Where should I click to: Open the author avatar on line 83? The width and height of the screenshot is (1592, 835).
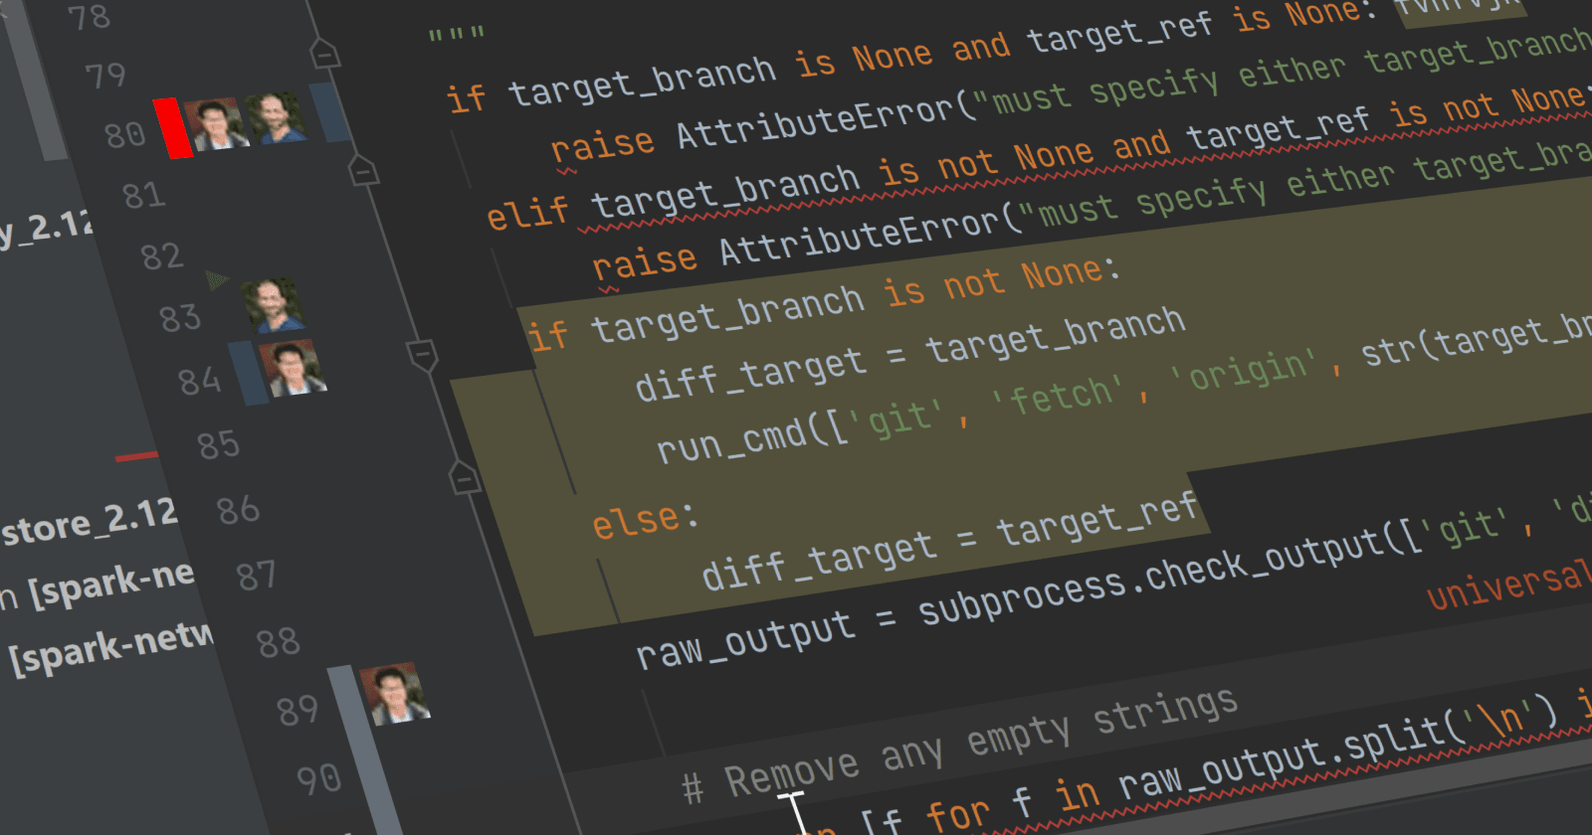point(273,304)
